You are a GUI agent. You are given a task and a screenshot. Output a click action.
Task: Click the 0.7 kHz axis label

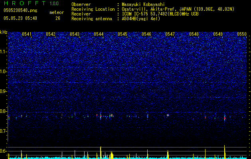4,131
